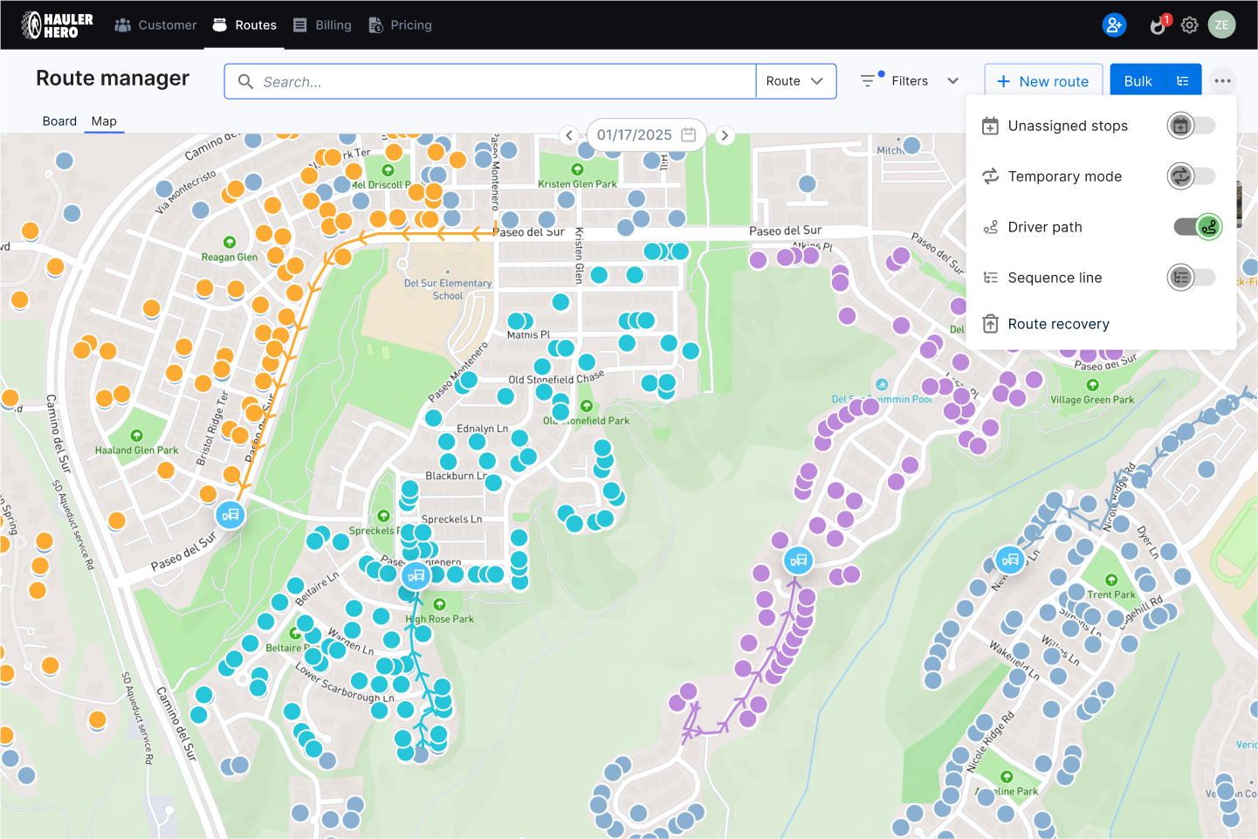The height and width of the screenshot is (839, 1258).
Task: Click the Temporary mode arrows icon
Action: (x=990, y=176)
